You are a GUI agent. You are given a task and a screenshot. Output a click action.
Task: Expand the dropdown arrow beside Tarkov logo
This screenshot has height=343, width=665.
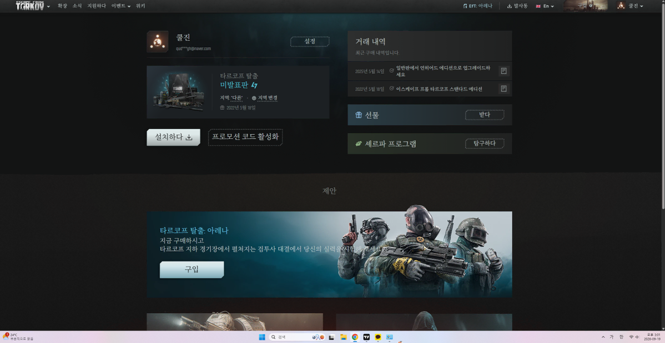point(48,6)
